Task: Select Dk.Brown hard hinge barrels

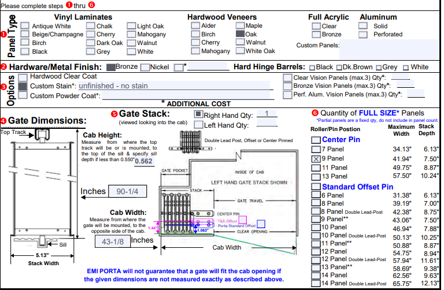Action: [339, 68]
